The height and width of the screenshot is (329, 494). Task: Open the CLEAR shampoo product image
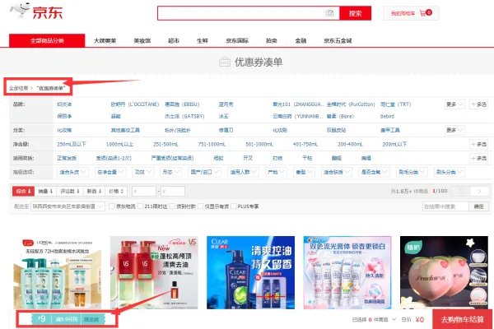coord(251,272)
